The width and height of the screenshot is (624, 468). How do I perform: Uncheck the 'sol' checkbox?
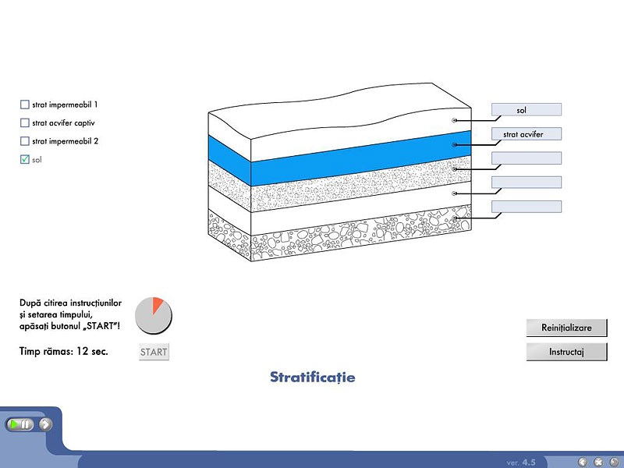pyautogui.click(x=25, y=159)
